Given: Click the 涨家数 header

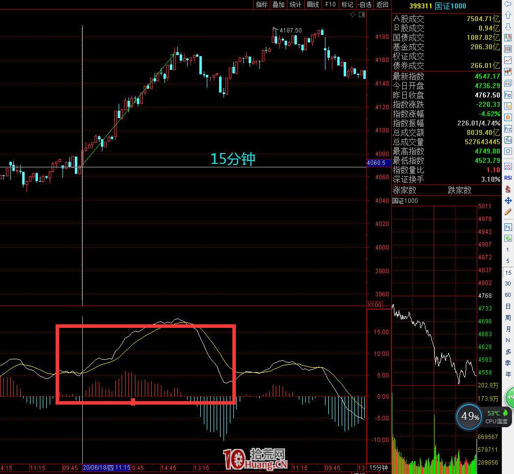Looking at the screenshot, I should 405,190.
